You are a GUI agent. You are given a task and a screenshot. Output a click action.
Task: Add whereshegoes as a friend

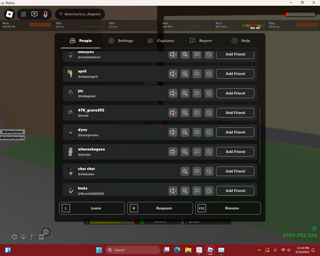pos(236,152)
